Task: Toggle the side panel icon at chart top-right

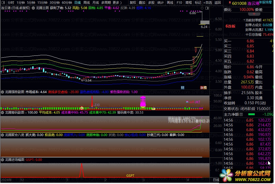Action: click(x=207, y=8)
